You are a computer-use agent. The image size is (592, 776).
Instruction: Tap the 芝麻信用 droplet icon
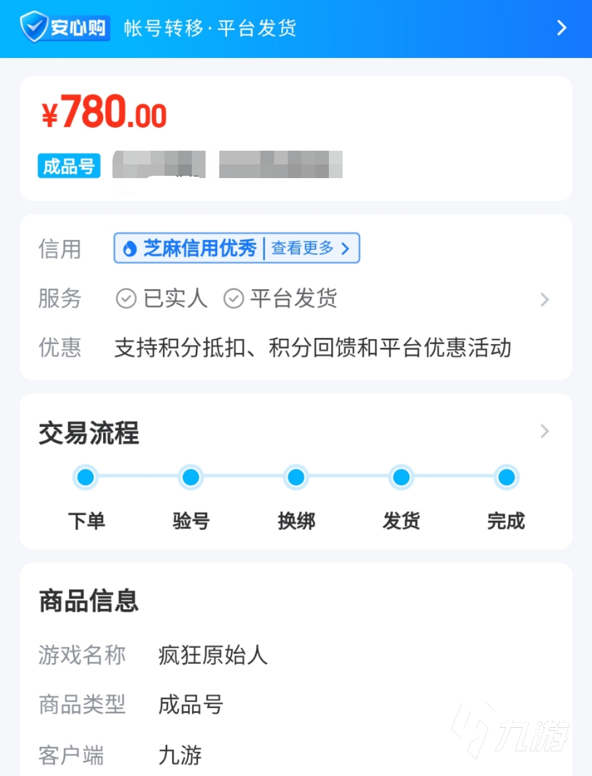(x=130, y=249)
